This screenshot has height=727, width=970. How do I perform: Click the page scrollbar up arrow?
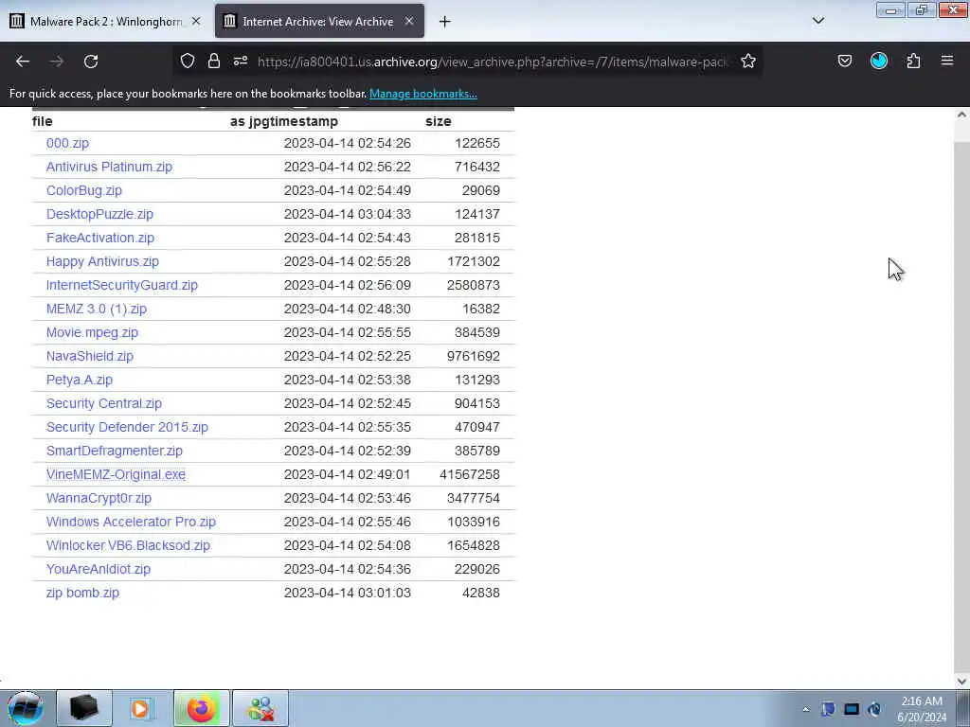[961, 115]
